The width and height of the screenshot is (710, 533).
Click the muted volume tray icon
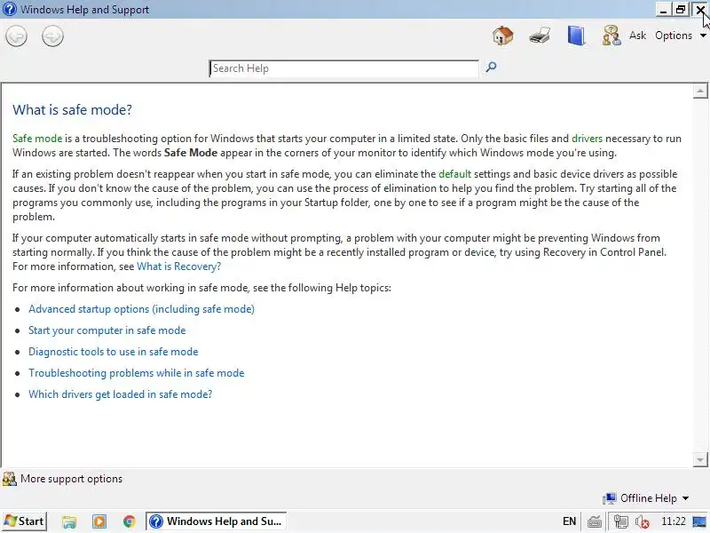[x=642, y=522]
